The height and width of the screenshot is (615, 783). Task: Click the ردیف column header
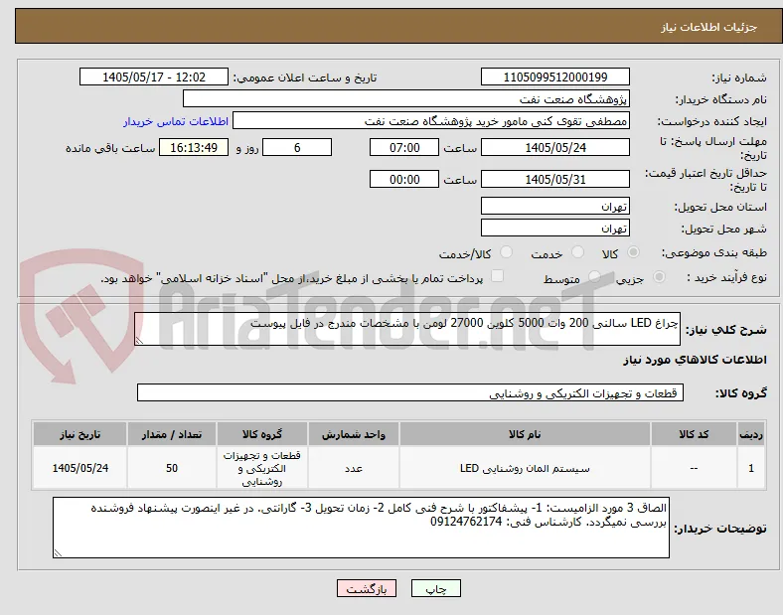(751, 434)
